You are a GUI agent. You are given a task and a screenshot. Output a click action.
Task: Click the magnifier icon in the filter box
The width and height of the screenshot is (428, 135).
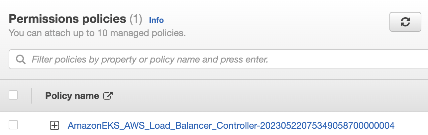click(21, 60)
